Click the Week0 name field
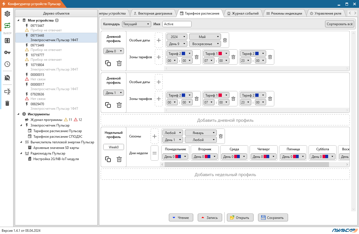 click(x=114, y=147)
